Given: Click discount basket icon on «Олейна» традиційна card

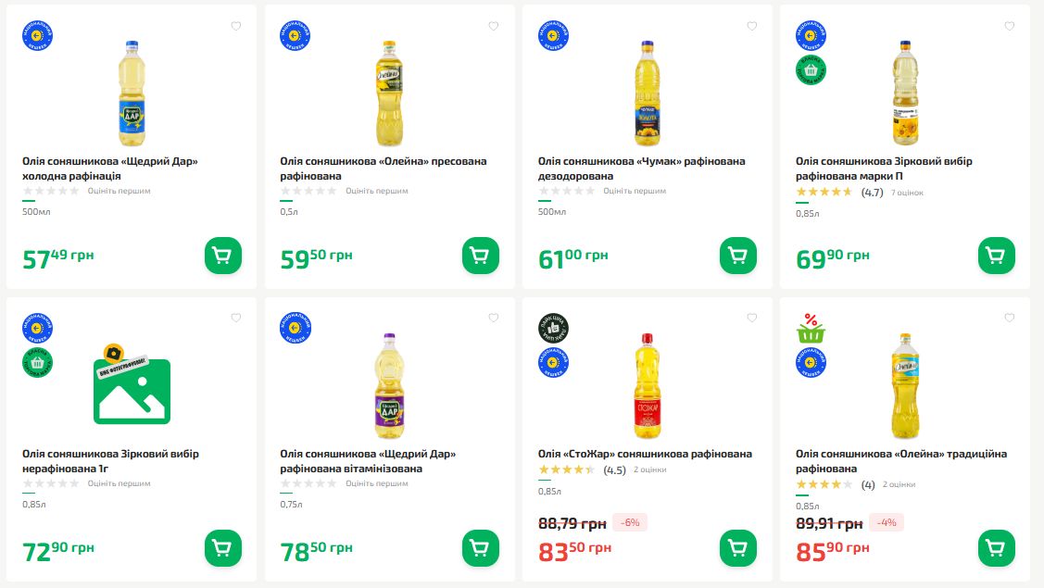Looking at the screenshot, I should click(811, 329).
